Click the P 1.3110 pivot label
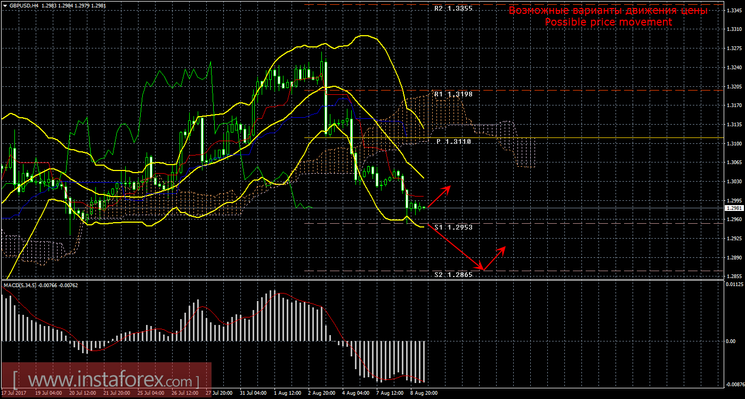This screenshot has height=399, width=745. [x=454, y=142]
